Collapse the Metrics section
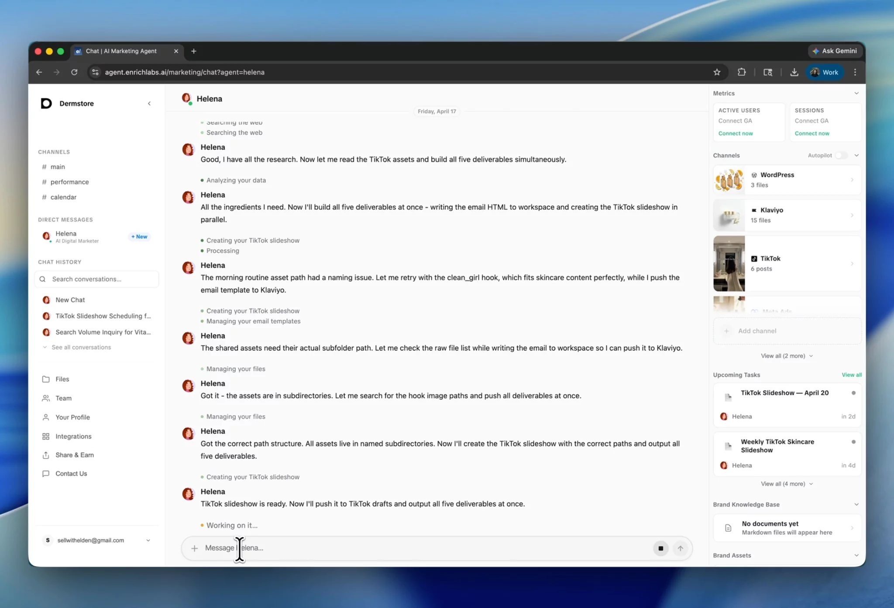Viewport: 894px width, 608px height. [x=856, y=93]
